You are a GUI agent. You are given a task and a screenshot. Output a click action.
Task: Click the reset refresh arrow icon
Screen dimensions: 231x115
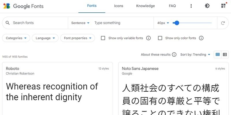[x=223, y=23]
